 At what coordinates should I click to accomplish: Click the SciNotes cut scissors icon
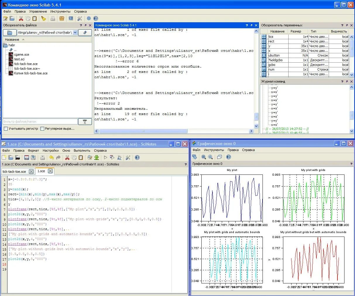67,158
